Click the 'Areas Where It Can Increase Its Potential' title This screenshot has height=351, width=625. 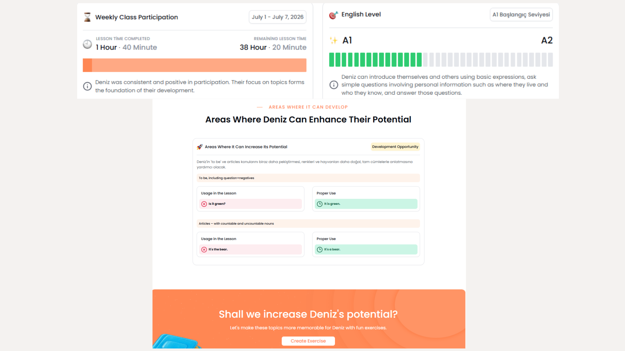point(246,147)
